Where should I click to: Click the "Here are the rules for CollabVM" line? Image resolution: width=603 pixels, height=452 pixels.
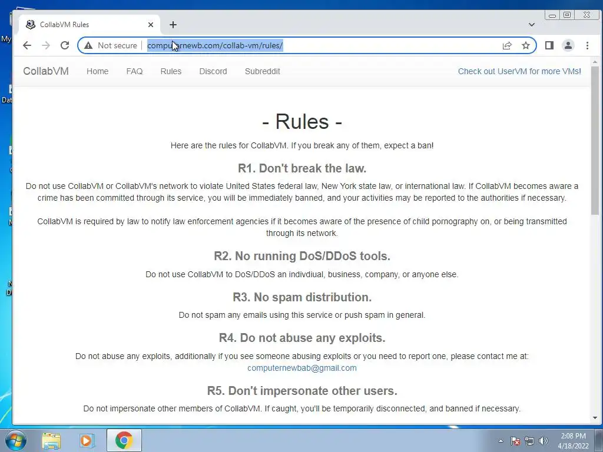pyautogui.click(x=302, y=146)
